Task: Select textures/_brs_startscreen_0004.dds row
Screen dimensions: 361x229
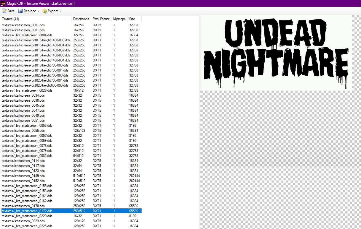Action: tap(71, 35)
